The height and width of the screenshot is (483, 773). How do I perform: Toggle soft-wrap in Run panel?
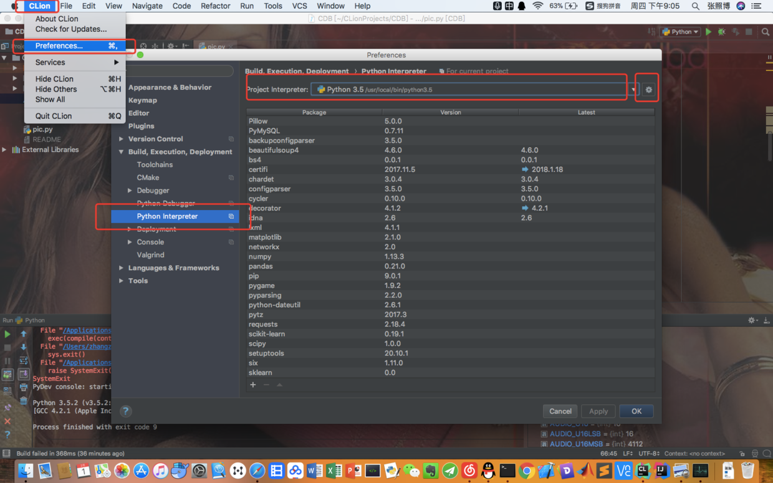pyautogui.click(x=24, y=361)
